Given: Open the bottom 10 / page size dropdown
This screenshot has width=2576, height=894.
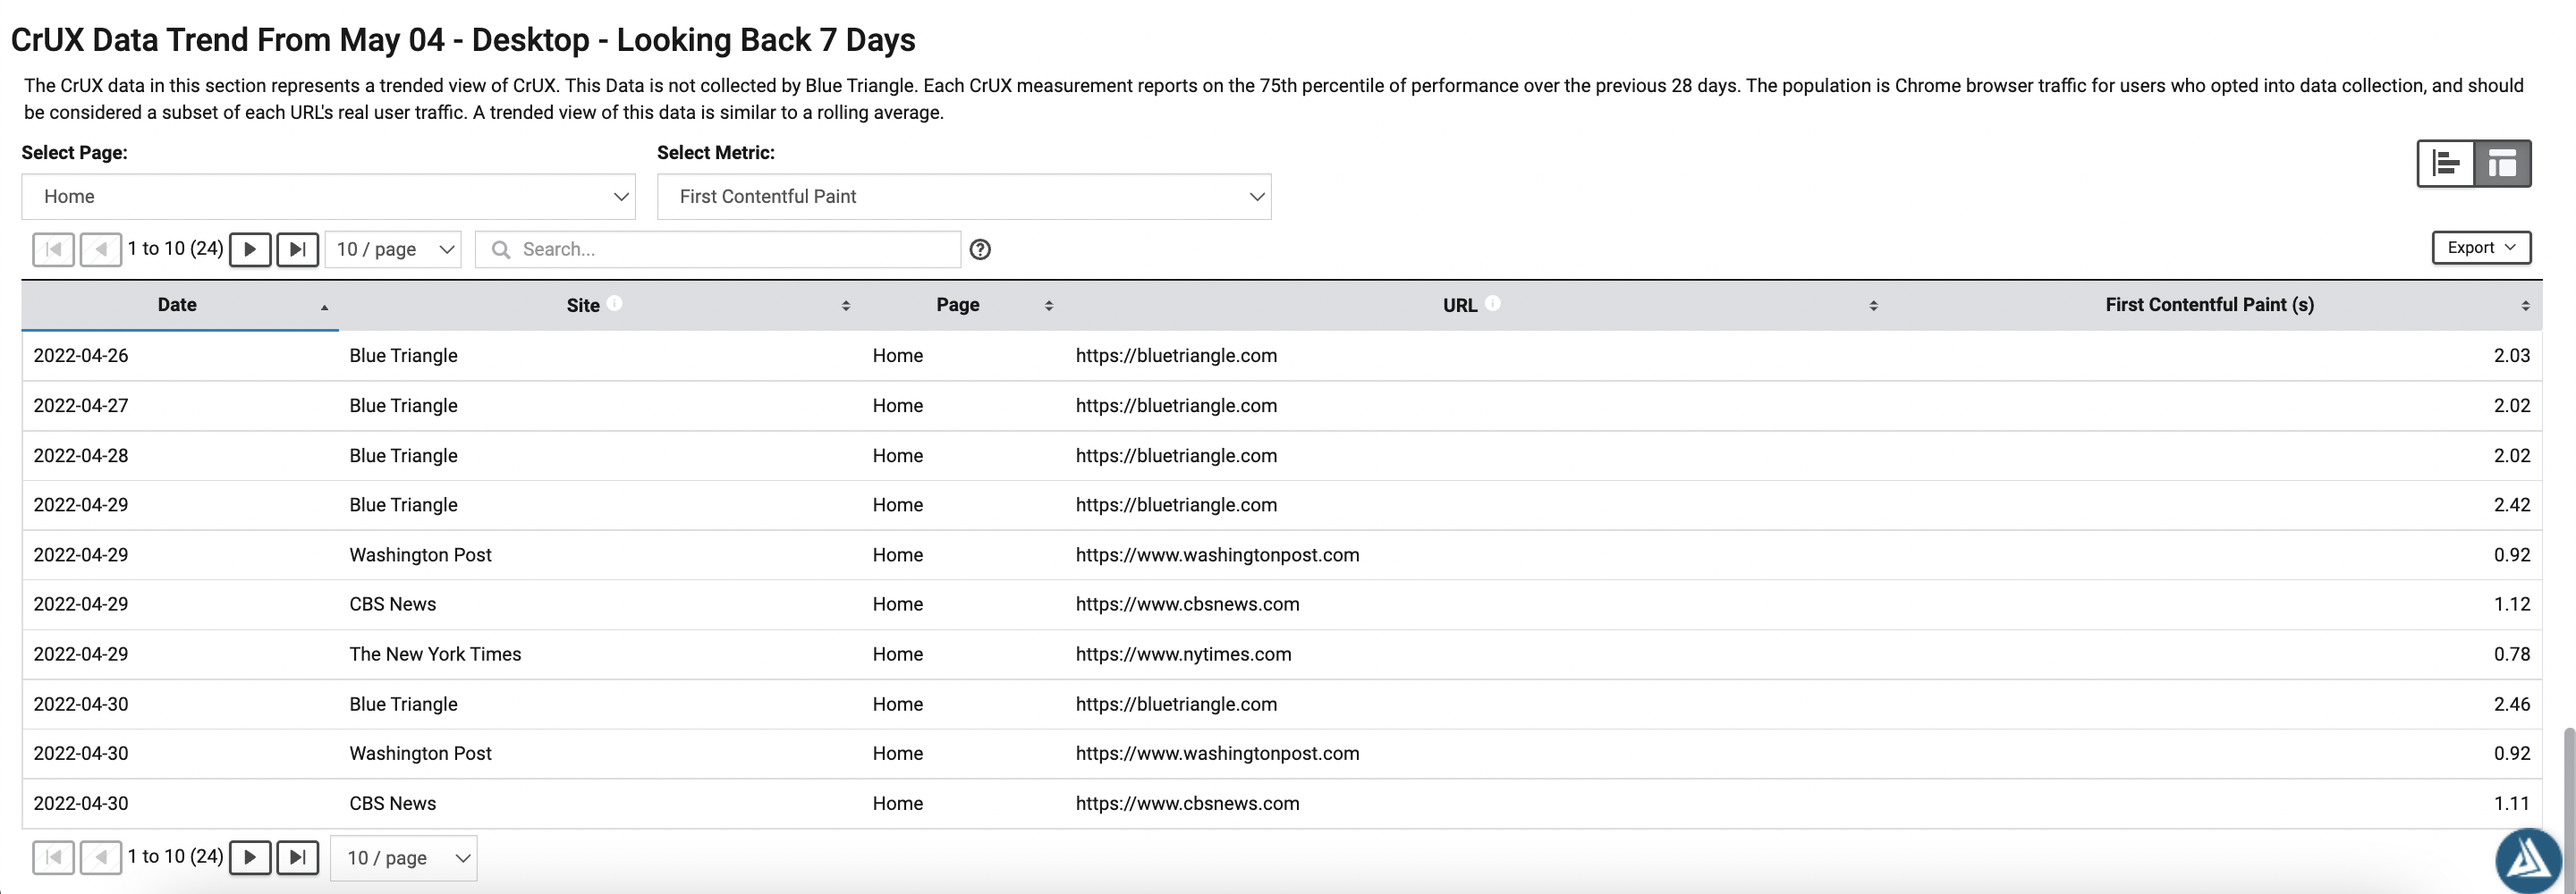Looking at the screenshot, I should click(x=404, y=858).
